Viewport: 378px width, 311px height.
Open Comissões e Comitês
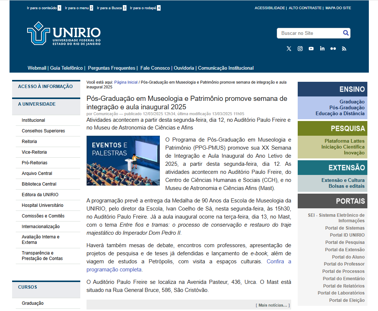click(43, 216)
